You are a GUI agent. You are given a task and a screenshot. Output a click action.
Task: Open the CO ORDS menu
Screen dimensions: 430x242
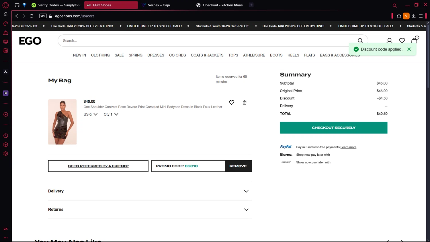coord(177,55)
